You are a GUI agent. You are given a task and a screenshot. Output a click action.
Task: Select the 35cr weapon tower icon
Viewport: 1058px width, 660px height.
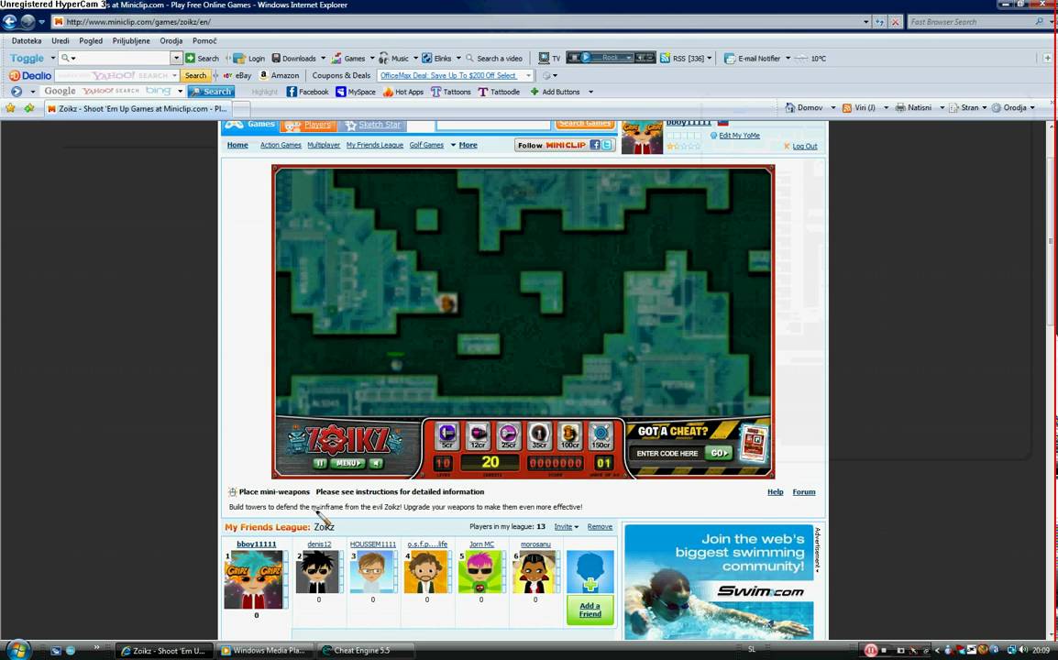click(x=538, y=435)
